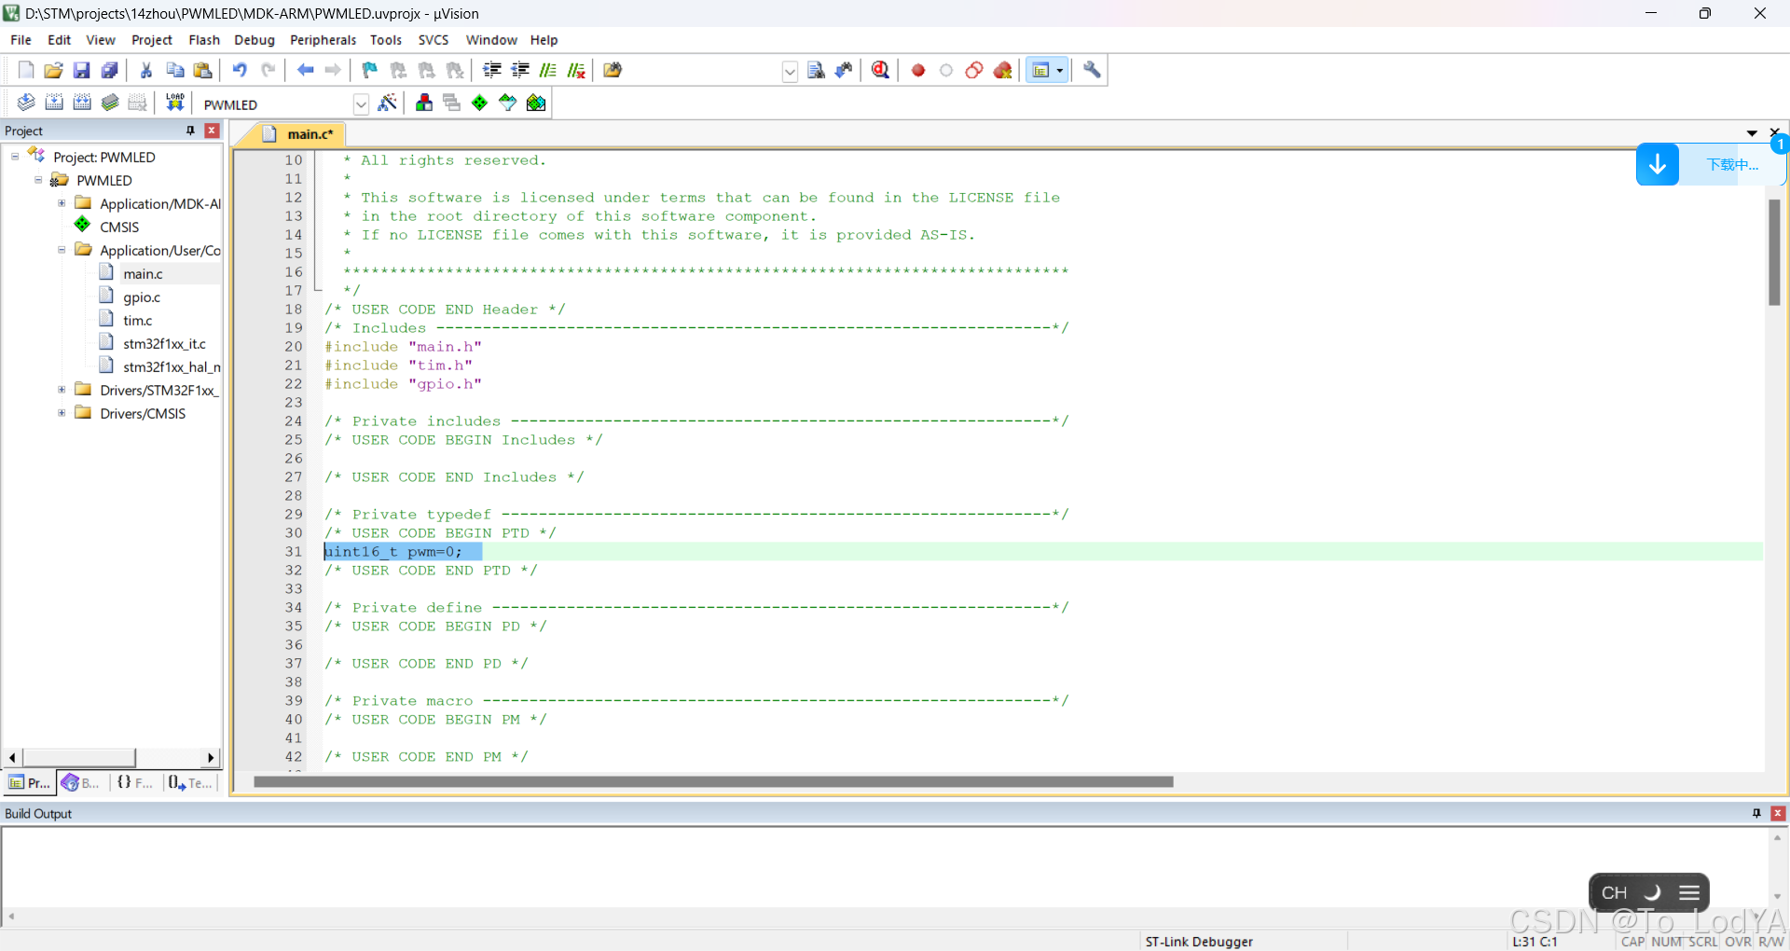Viewport: 1790px width, 951px height.
Task: Open Options for Target with the magic wand icon
Action: pos(388,103)
